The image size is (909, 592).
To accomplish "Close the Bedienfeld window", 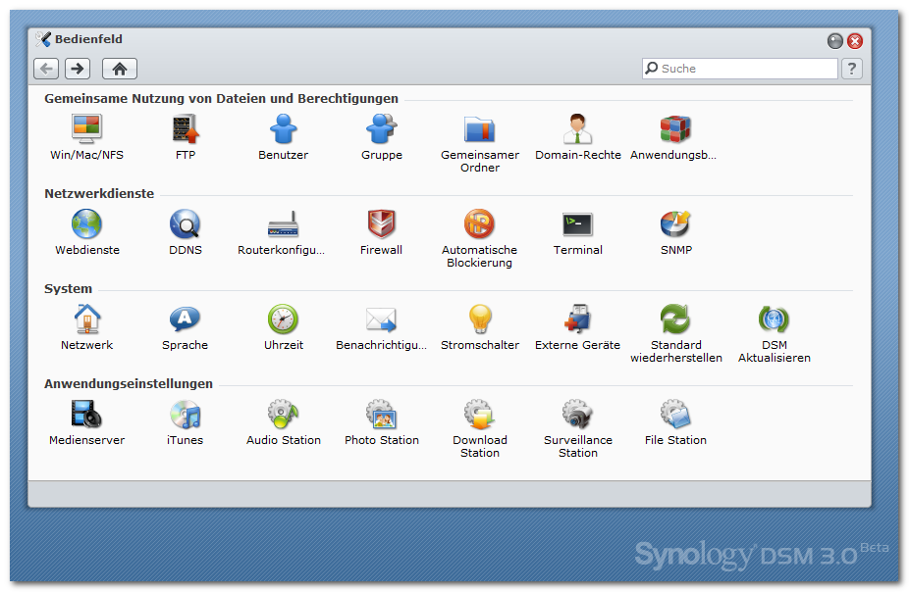I will [854, 41].
